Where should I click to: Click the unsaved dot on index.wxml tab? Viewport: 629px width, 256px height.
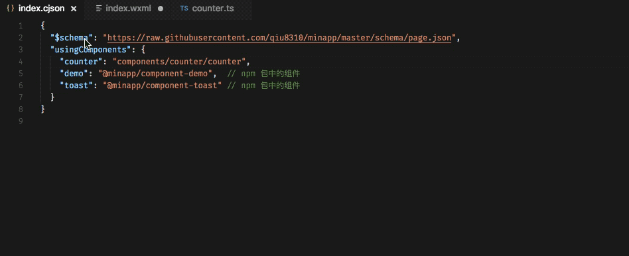point(161,9)
